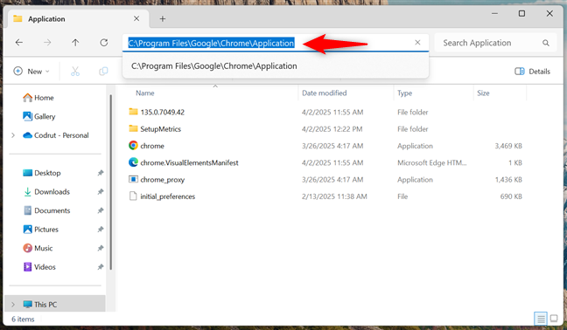Image resolution: width=567 pixels, height=330 pixels.
Task: Click the forward navigation arrow
Action: 47,43
